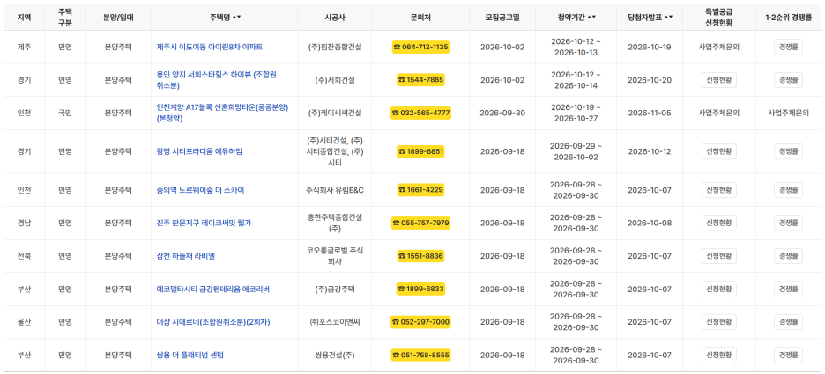Open 쌍용 더 플래티넘 센텀 listing
The image size is (825, 374).
(x=190, y=355)
